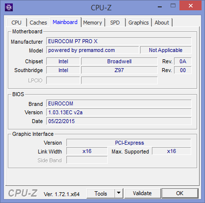Click the version text Ver. 1.72.1.x64
This screenshot has height=203, width=205.
61,194
